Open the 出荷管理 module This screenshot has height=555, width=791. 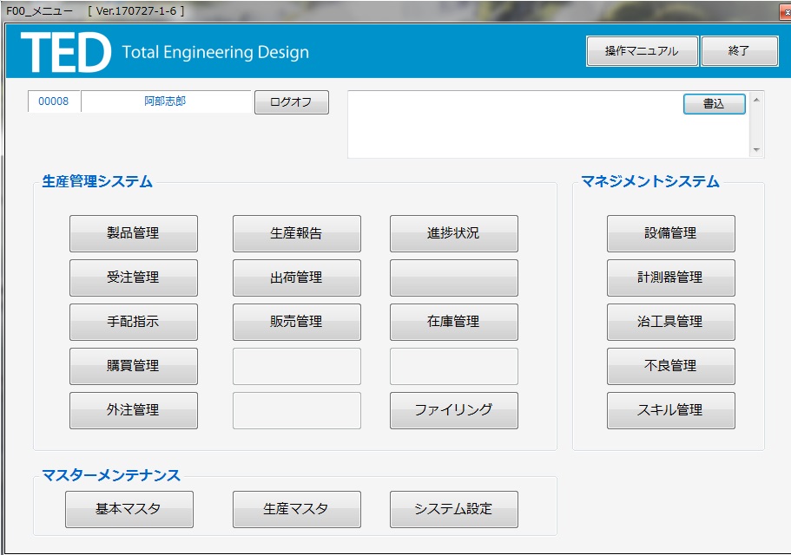tap(296, 277)
